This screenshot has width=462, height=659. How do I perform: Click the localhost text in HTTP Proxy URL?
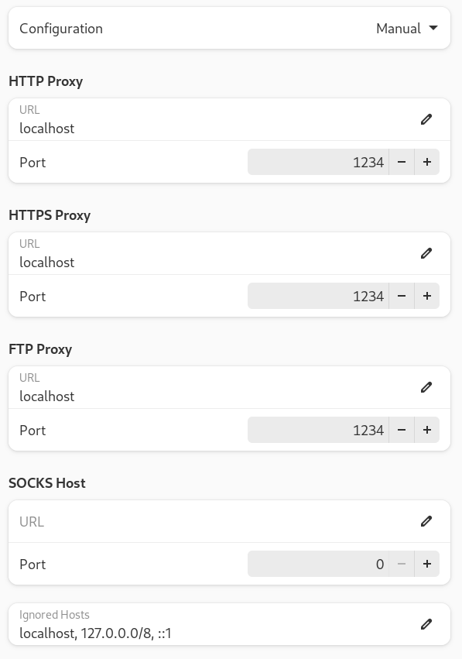point(47,128)
